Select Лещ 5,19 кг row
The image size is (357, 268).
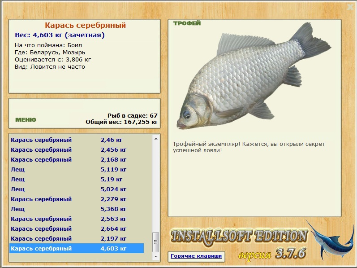pyautogui.click(x=77, y=179)
